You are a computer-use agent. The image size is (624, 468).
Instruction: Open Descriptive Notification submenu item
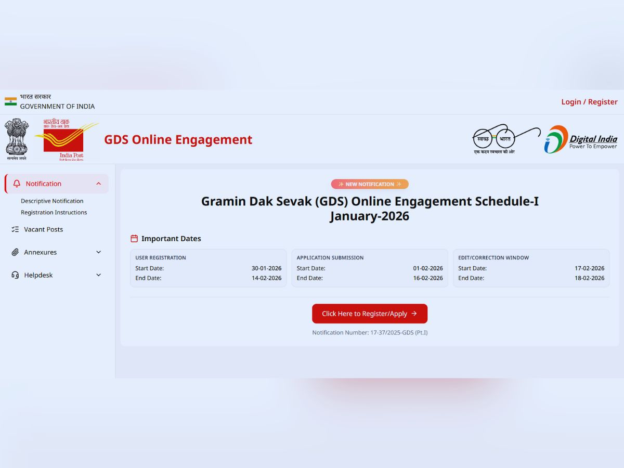52,201
